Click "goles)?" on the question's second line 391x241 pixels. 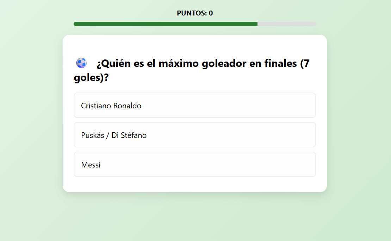click(91, 77)
